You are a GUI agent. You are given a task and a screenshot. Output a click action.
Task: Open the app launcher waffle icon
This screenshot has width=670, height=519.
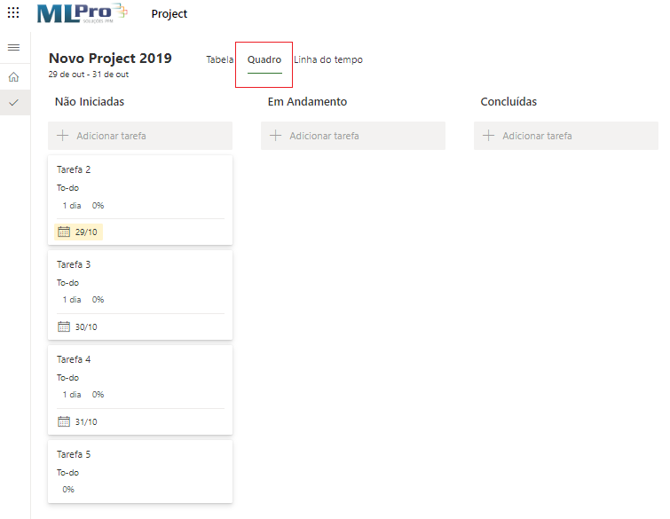coord(13,12)
